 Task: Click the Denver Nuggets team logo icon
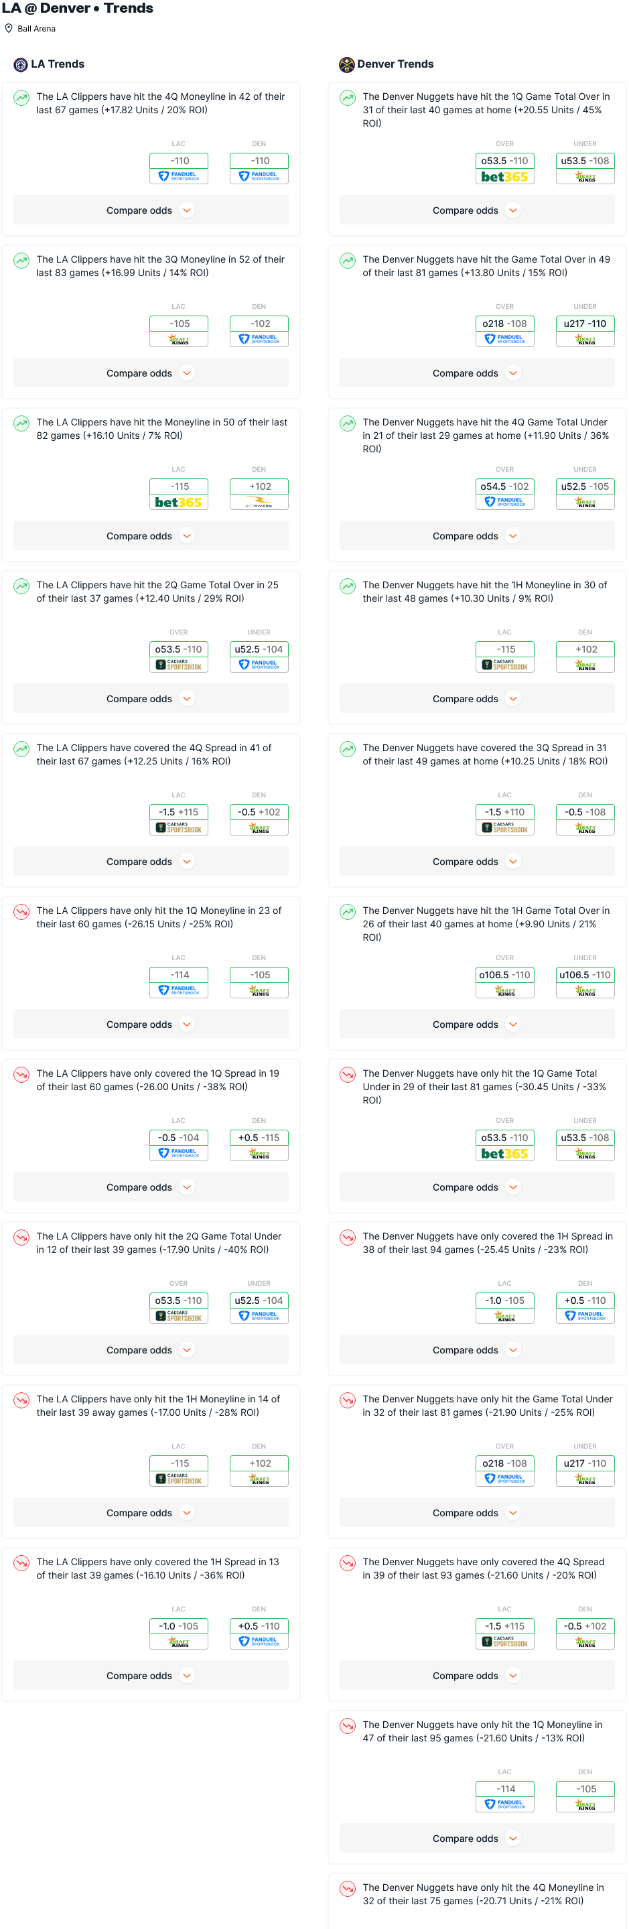pos(347,64)
